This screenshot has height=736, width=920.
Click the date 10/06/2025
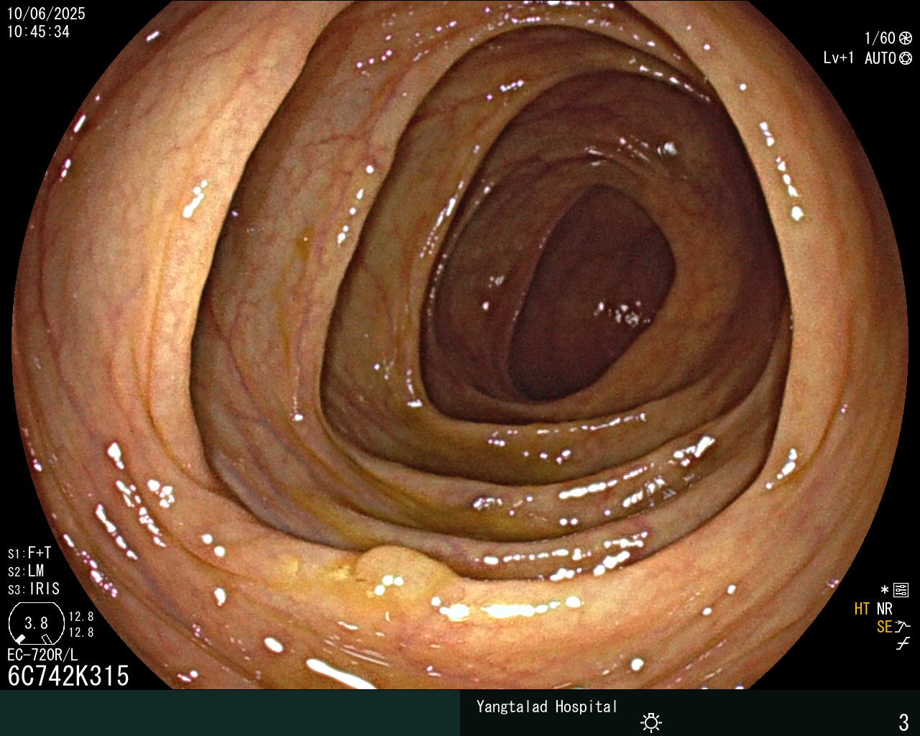[46, 14]
